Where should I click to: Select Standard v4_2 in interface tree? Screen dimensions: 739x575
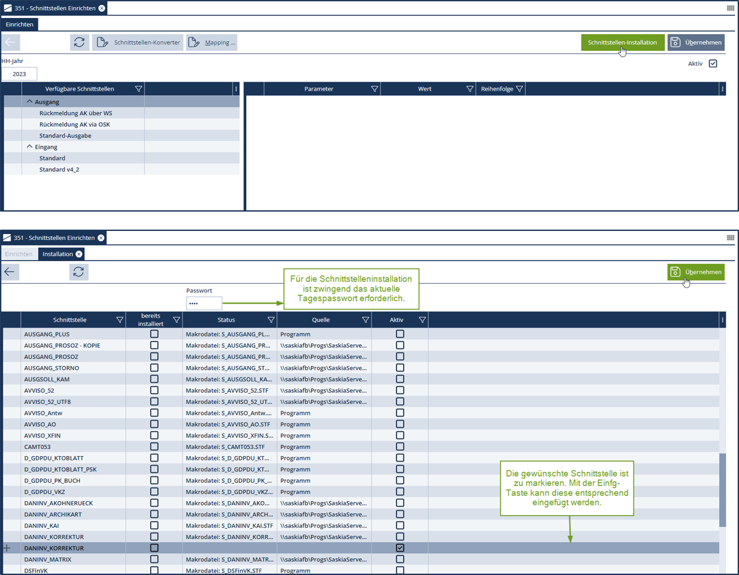(59, 170)
